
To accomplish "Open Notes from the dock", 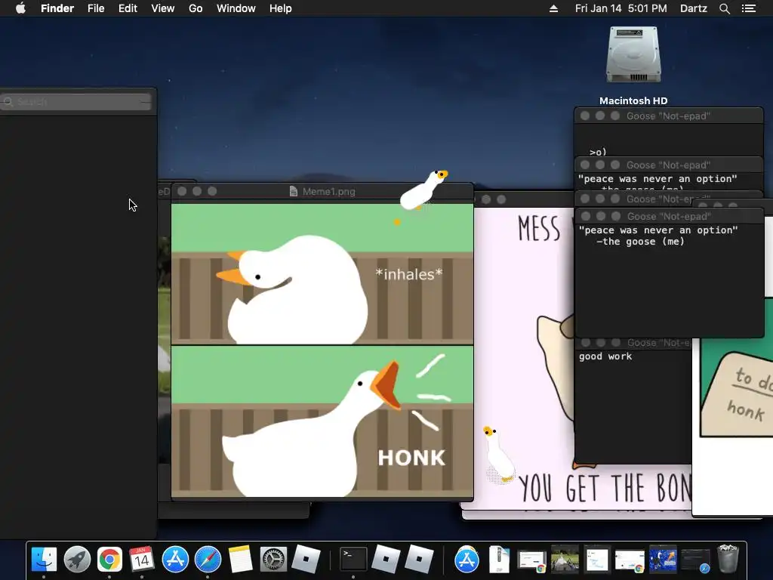I will (x=240, y=560).
